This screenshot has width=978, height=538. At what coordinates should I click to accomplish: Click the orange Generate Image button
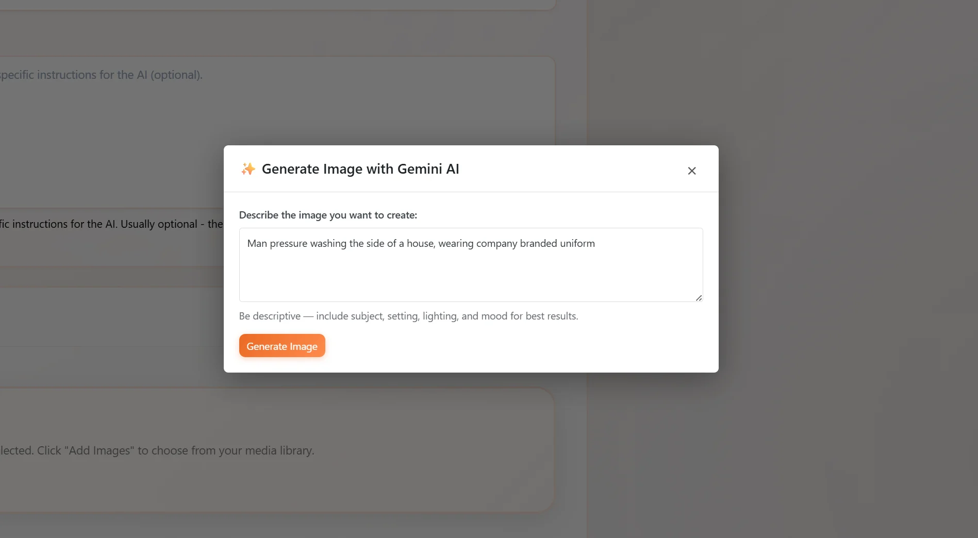click(282, 346)
